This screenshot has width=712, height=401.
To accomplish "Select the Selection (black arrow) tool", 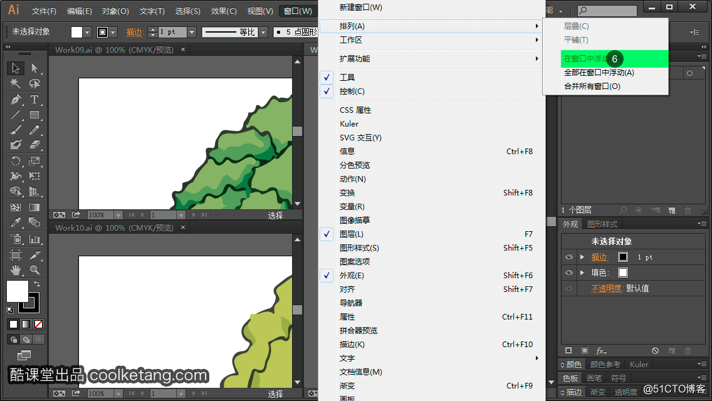I will (x=16, y=68).
